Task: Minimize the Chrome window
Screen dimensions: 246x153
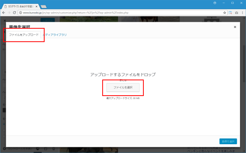Action: tap(224, 3)
